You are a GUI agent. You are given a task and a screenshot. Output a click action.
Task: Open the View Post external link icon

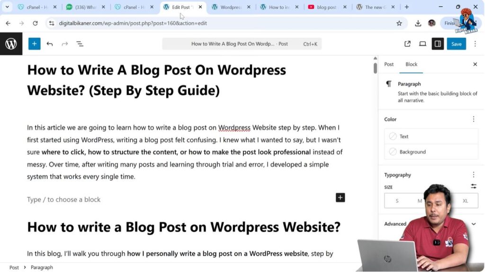click(407, 44)
